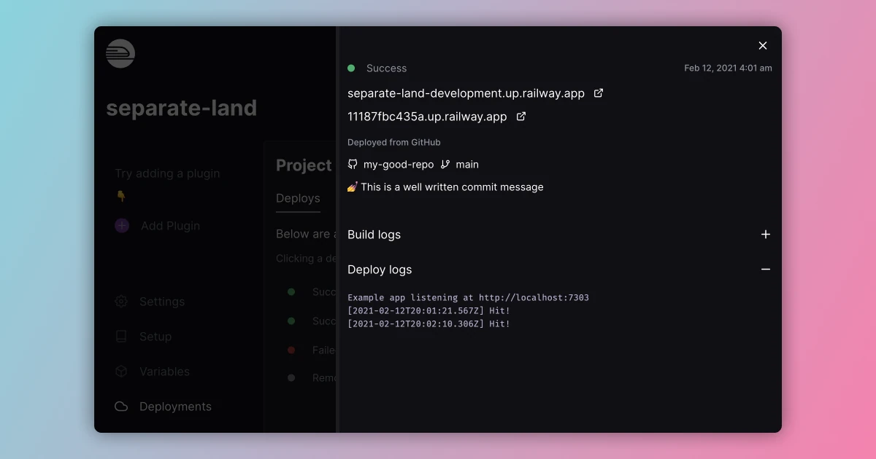Click the Railway logo icon
This screenshot has height=459, width=876.
pyautogui.click(x=120, y=53)
